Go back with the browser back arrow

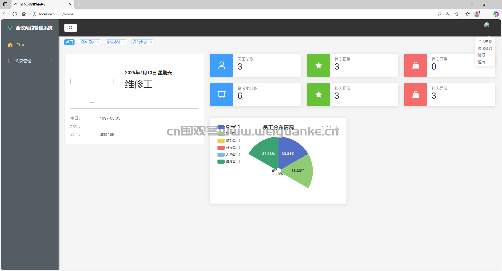(x=5, y=14)
